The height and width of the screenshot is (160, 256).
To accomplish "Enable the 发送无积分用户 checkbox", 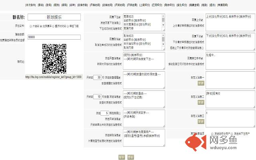I will tap(212, 134).
